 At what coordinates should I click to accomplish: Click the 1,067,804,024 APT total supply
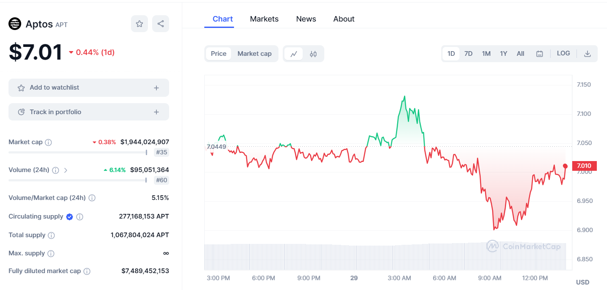click(x=139, y=235)
